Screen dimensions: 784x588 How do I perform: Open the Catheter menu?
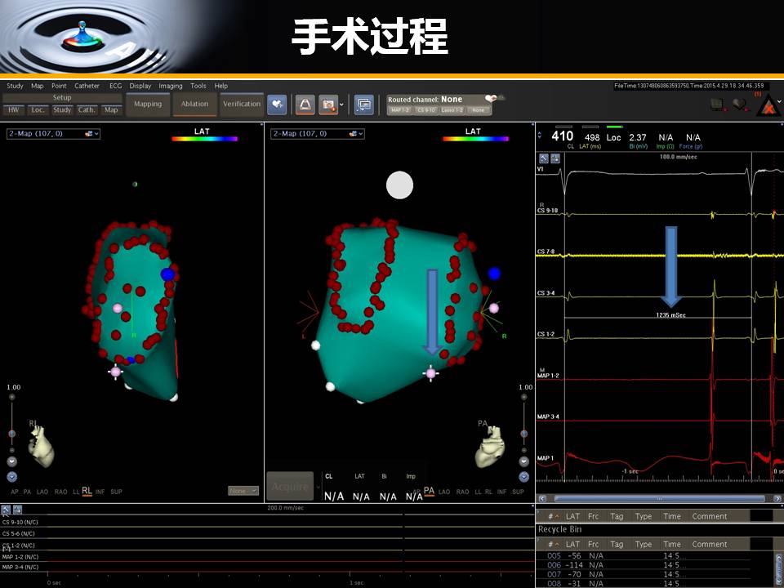click(87, 86)
